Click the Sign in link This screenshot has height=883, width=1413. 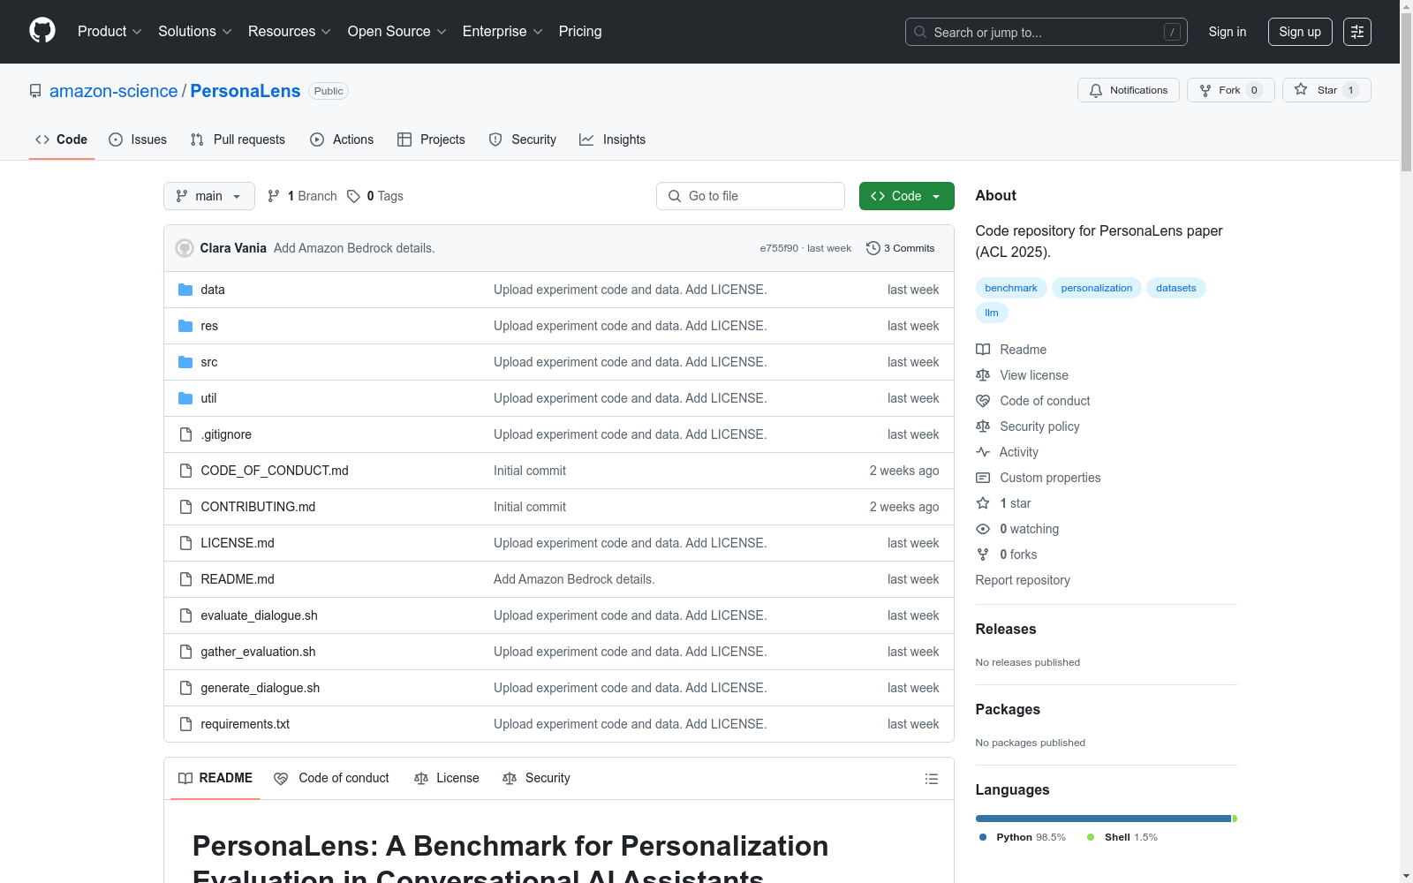click(x=1228, y=32)
